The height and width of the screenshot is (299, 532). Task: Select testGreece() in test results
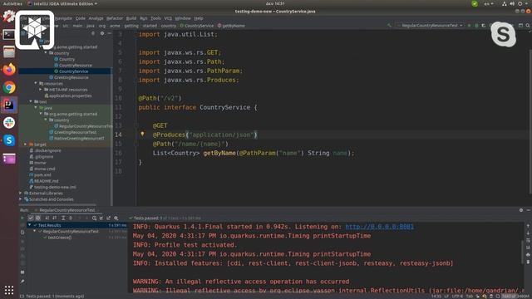(x=60, y=238)
